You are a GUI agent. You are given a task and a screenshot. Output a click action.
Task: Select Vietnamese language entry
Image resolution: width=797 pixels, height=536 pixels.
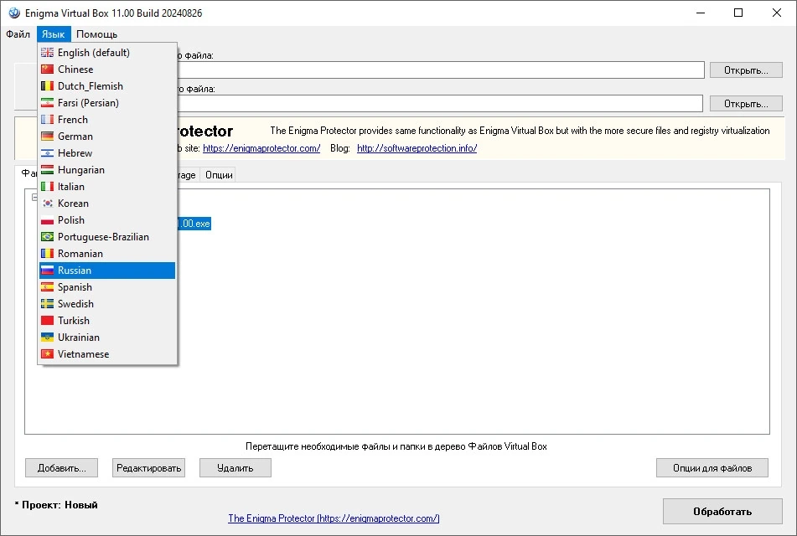[107, 354]
